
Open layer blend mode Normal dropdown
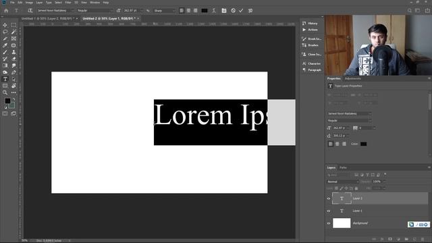point(343,182)
